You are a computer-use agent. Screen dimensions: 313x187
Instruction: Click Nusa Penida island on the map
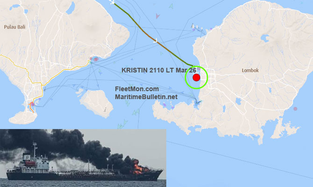(96, 103)
